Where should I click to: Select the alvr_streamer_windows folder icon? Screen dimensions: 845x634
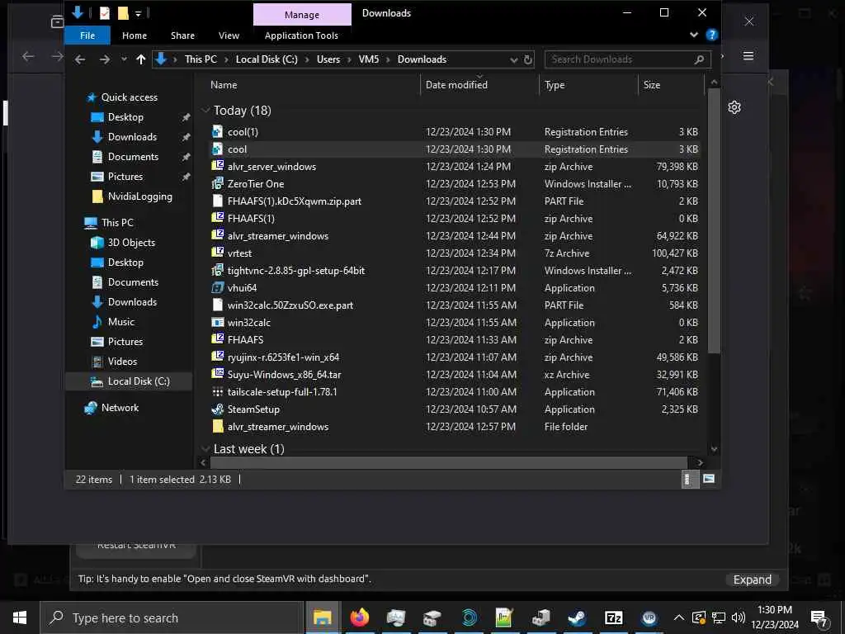(x=217, y=427)
